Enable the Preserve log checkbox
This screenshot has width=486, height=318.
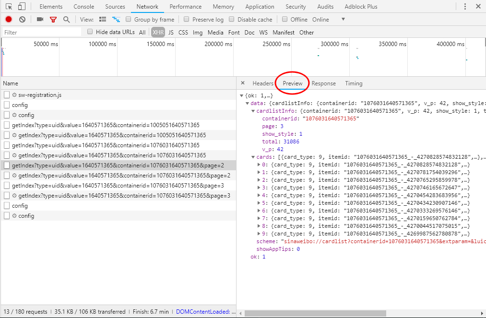[x=188, y=20]
